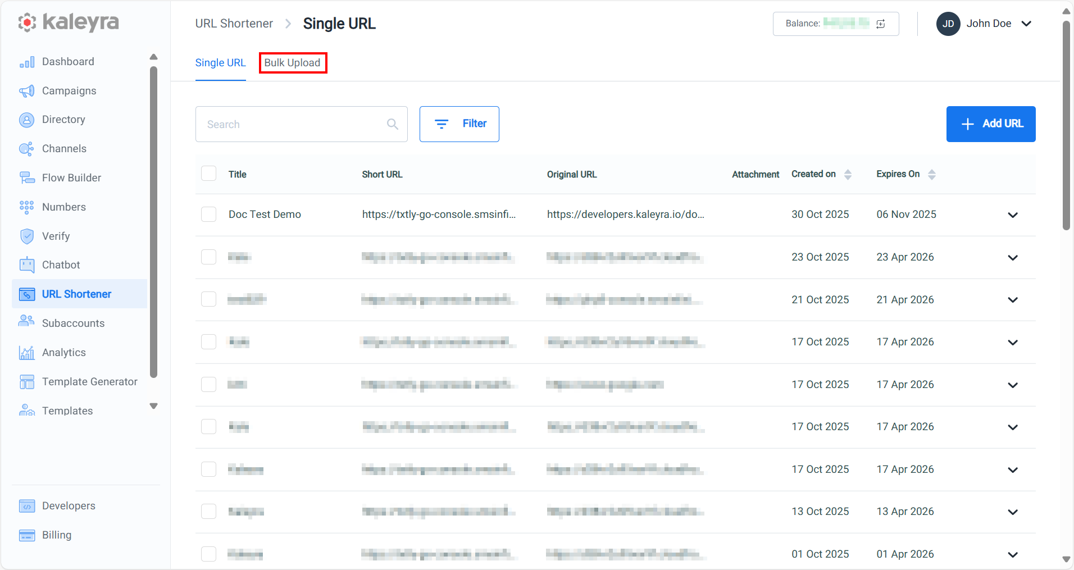Click the Short URL column header
The image size is (1074, 570).
click(x=382, y=175)
